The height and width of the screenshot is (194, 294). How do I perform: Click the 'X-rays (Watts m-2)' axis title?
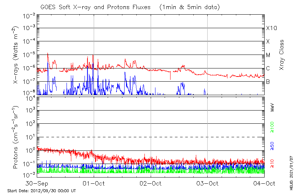(x=16, y=55)
